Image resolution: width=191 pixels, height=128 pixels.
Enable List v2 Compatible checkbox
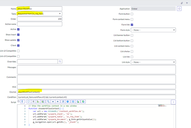point(18,51)
